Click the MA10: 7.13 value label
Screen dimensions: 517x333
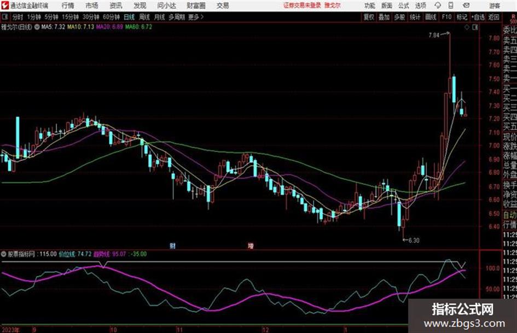point(80,27)
